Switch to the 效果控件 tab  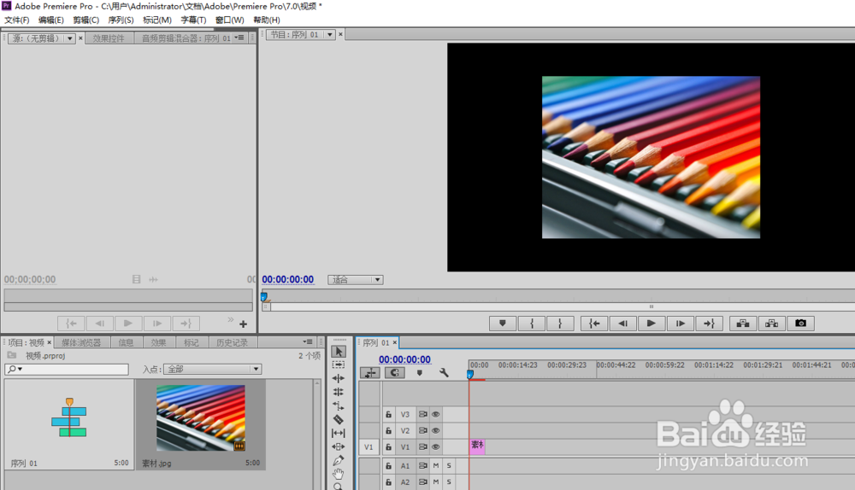pos(109,38)
